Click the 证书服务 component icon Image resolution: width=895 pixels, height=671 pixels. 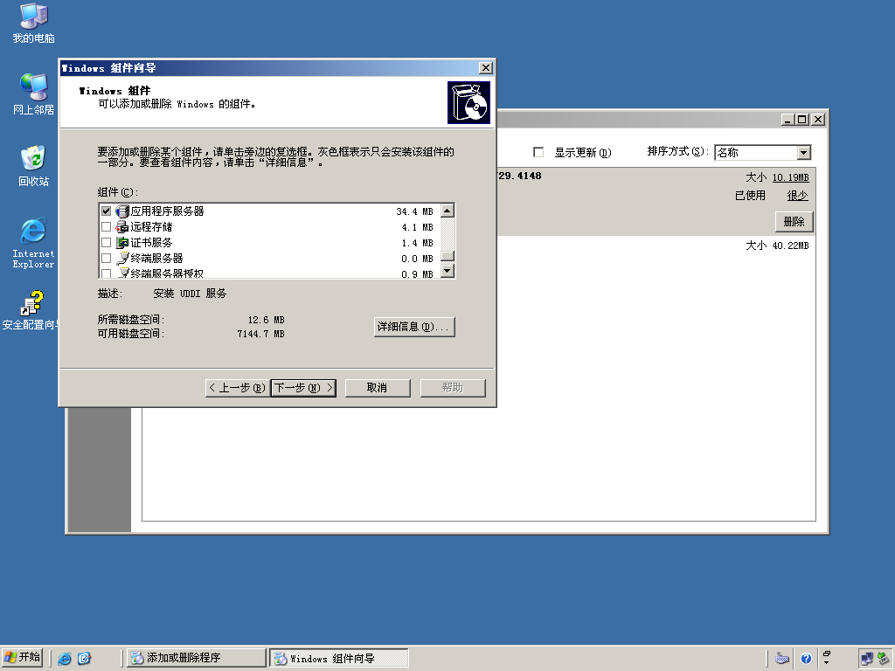[122, 243]
